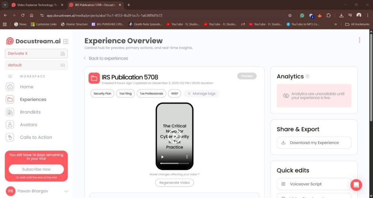Click the browser home button
The width and height of the screenshot is (373, 198).
[31, 15]
